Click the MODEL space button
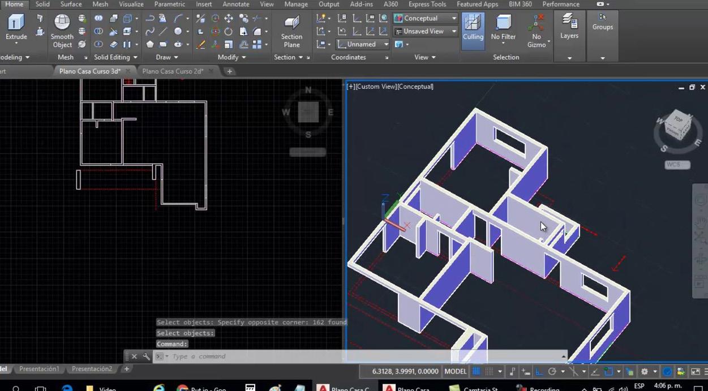 click(456, 372)
